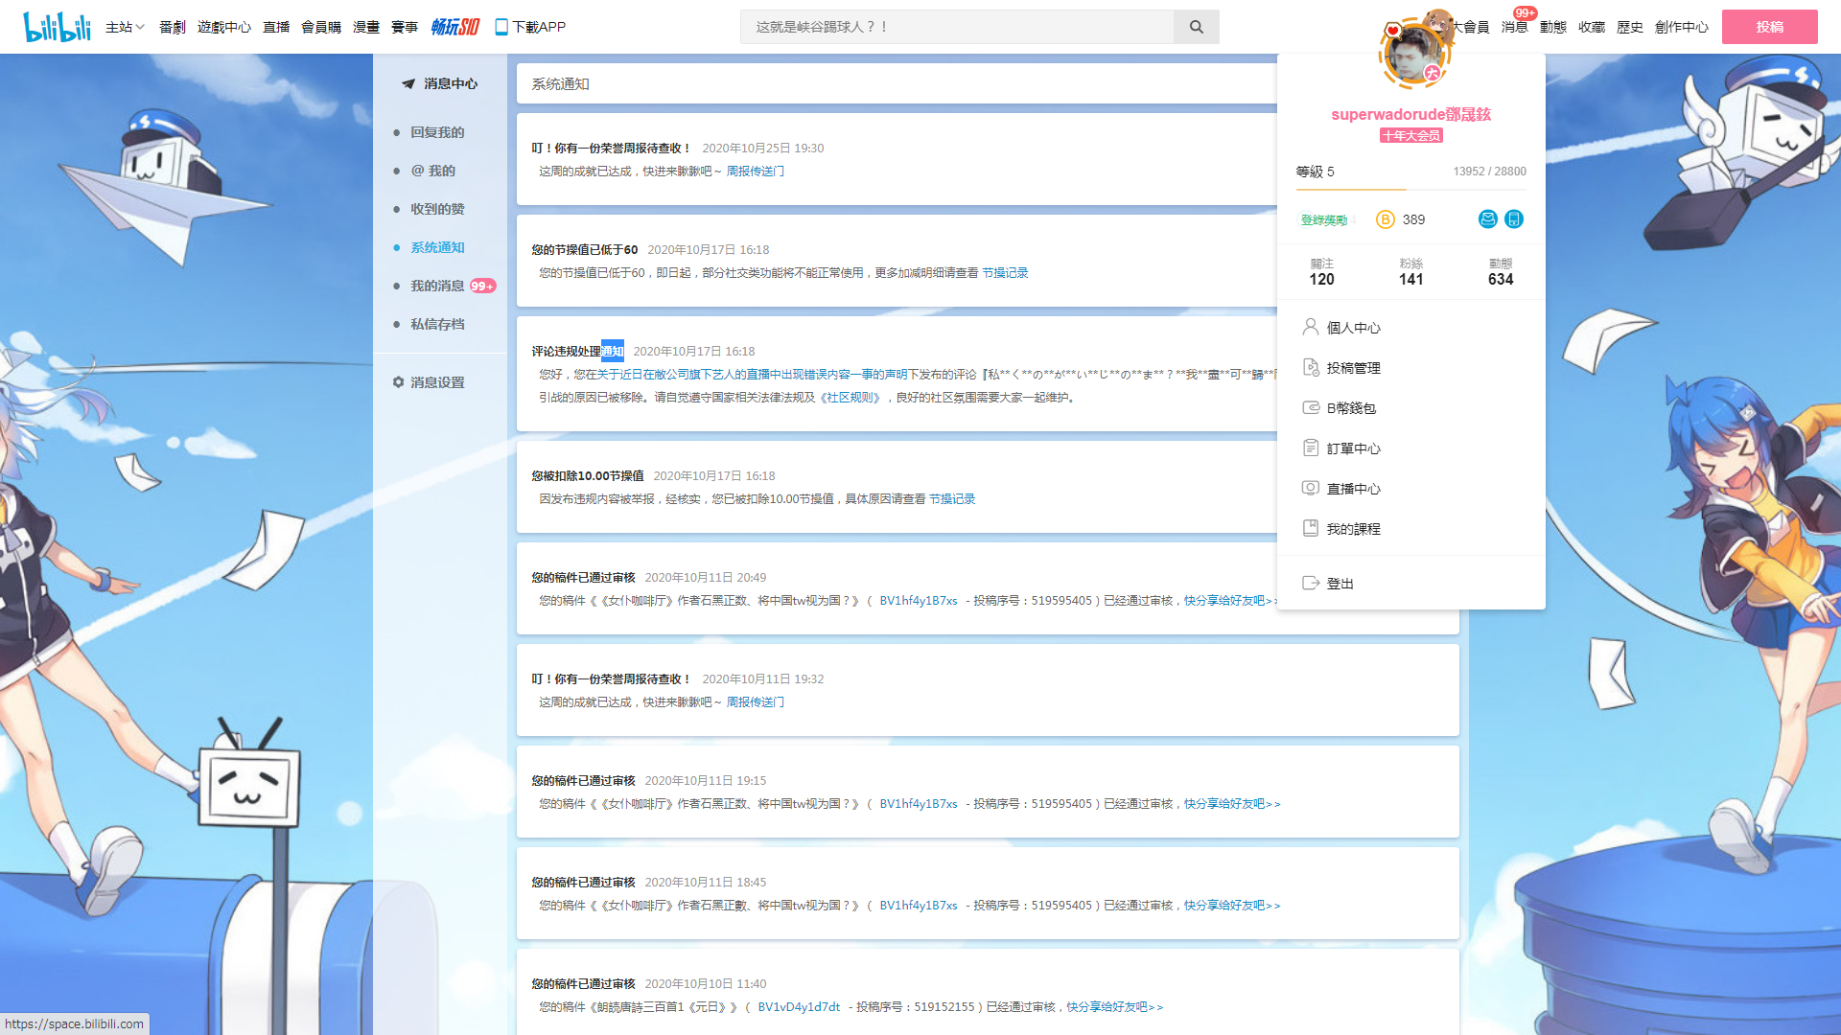Select 系统通知 in the sidebar
This screenshot has height=1035, width=1841.
click(437, 247)
